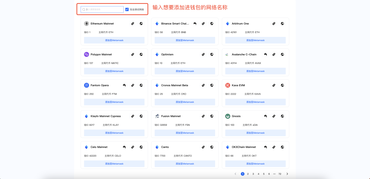Screen dimensions: 370x179
Task: Click the chain-link icon on Klaytn Mainnet Cypress card
Action: point(133,116)
